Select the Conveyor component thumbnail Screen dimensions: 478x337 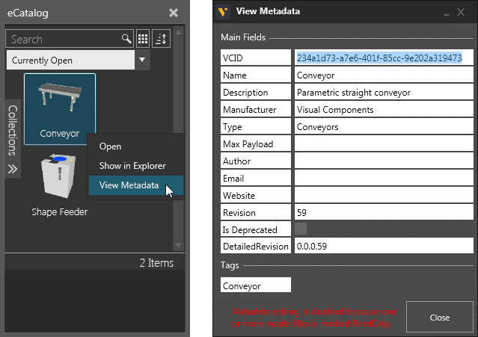click(x=60, y=102)
